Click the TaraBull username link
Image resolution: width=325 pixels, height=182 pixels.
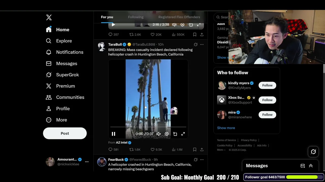[x=115, y=44]
